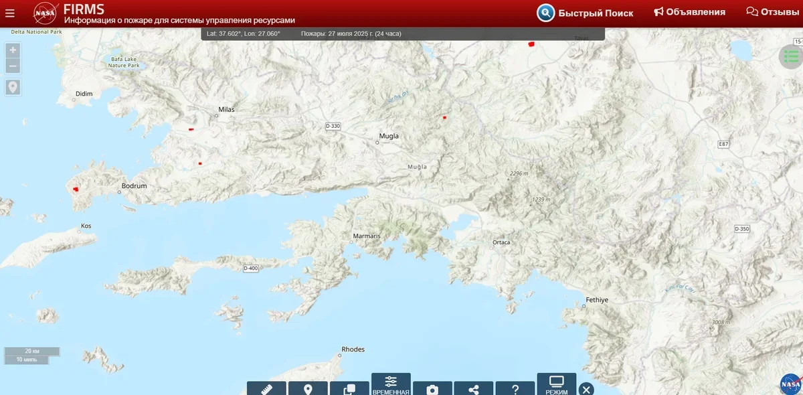
Task: Click the NASA badge in bottom corner
Action: point(790,384)
